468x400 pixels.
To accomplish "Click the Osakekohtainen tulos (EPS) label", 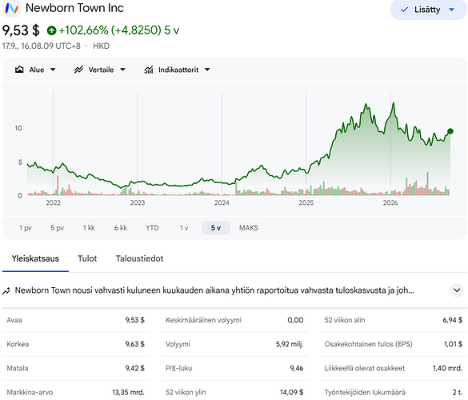I will pos(368,344).
